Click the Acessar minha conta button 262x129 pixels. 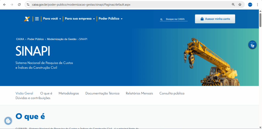[x=215, y=19]
